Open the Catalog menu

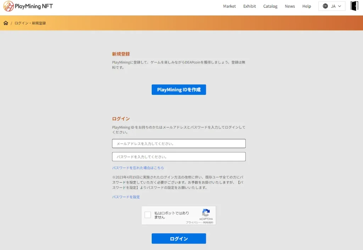point(270,6)
